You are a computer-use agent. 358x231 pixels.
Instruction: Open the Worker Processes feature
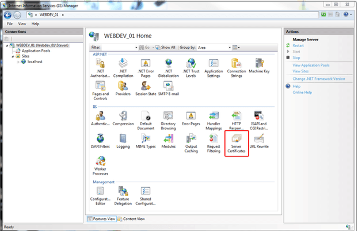click(x=101, y=166)
